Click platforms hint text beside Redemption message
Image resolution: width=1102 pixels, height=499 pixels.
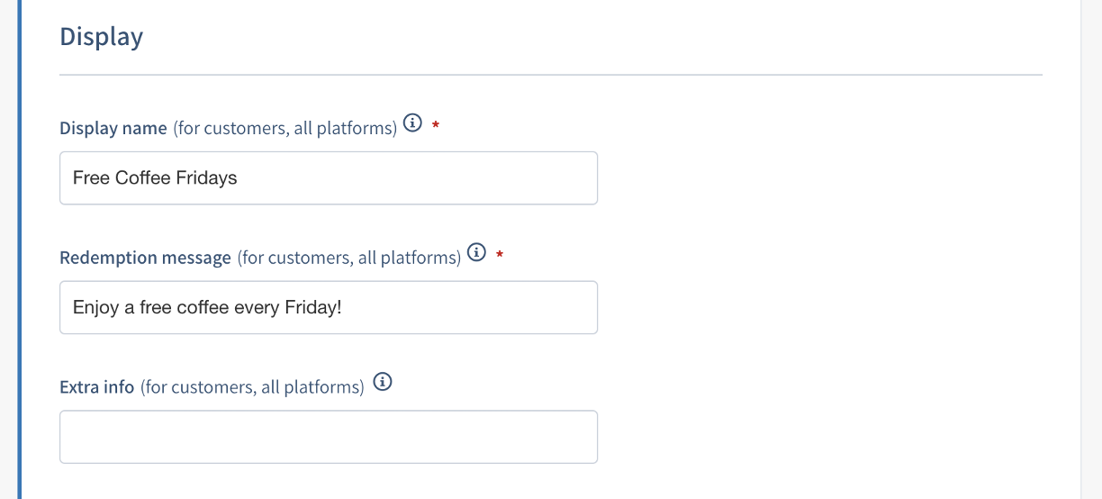pos(349,258)
